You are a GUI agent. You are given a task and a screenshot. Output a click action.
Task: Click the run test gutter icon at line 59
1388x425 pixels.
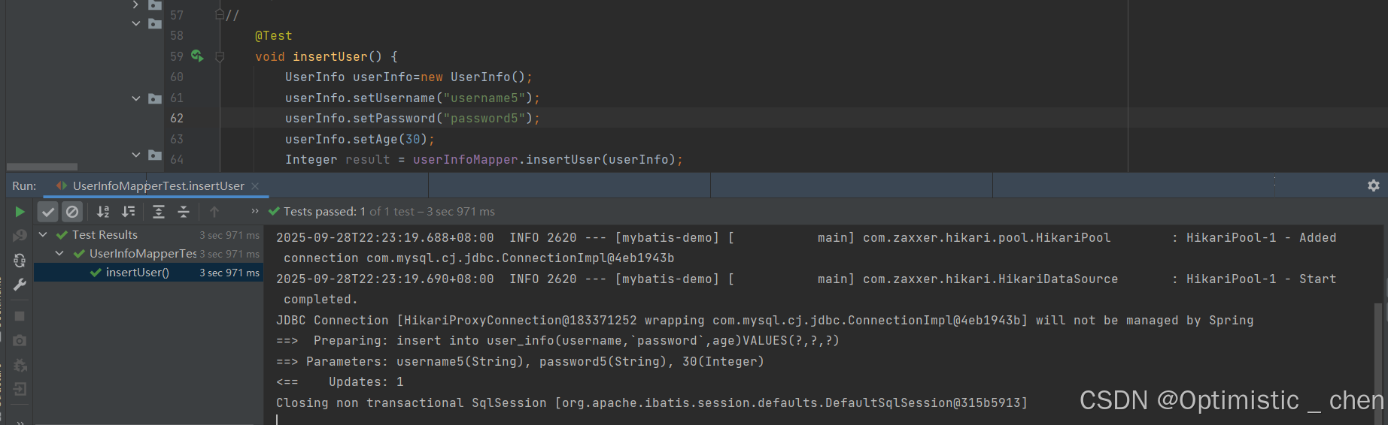tap(197, 56)
